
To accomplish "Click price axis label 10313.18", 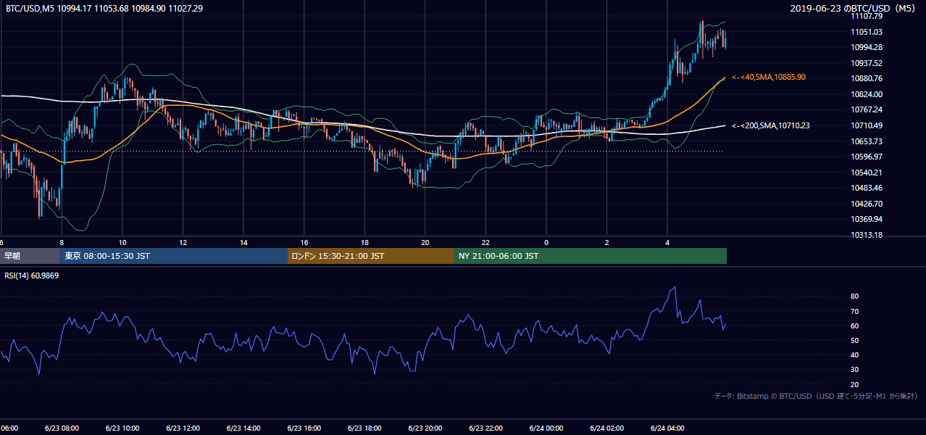I will point(867,235).
